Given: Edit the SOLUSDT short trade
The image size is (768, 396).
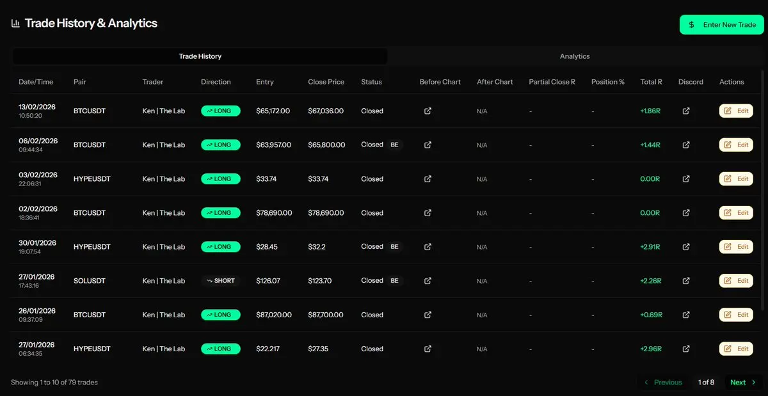Looking at the screenshot, I should pyautogui.click(x=736, y=281).
